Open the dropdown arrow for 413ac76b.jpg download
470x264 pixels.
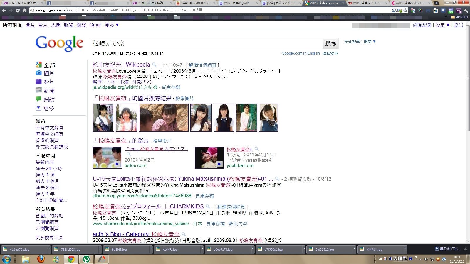coord(49,249)
